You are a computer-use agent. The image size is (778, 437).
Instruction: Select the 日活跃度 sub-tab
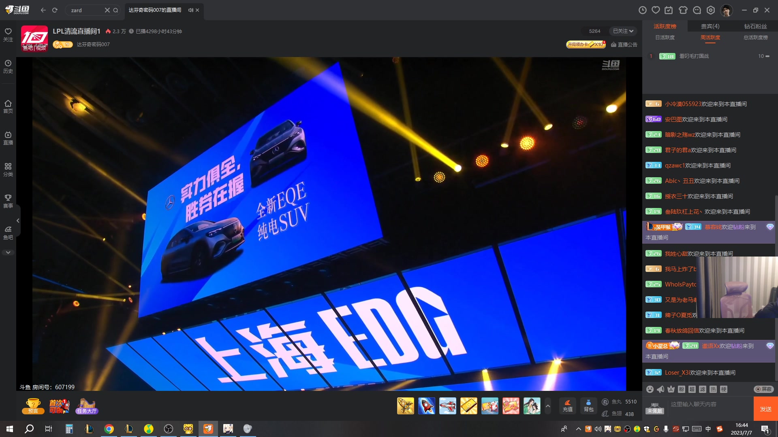coord(665,38)
